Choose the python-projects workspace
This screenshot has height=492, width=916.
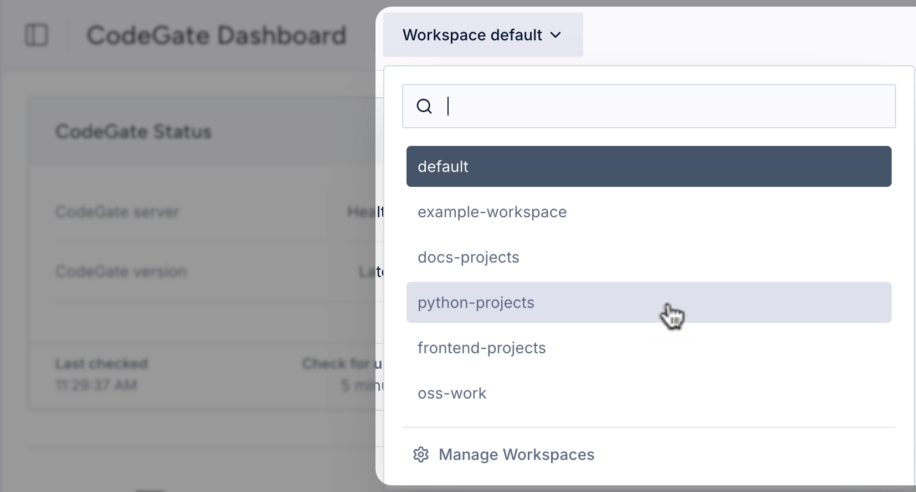649,302
